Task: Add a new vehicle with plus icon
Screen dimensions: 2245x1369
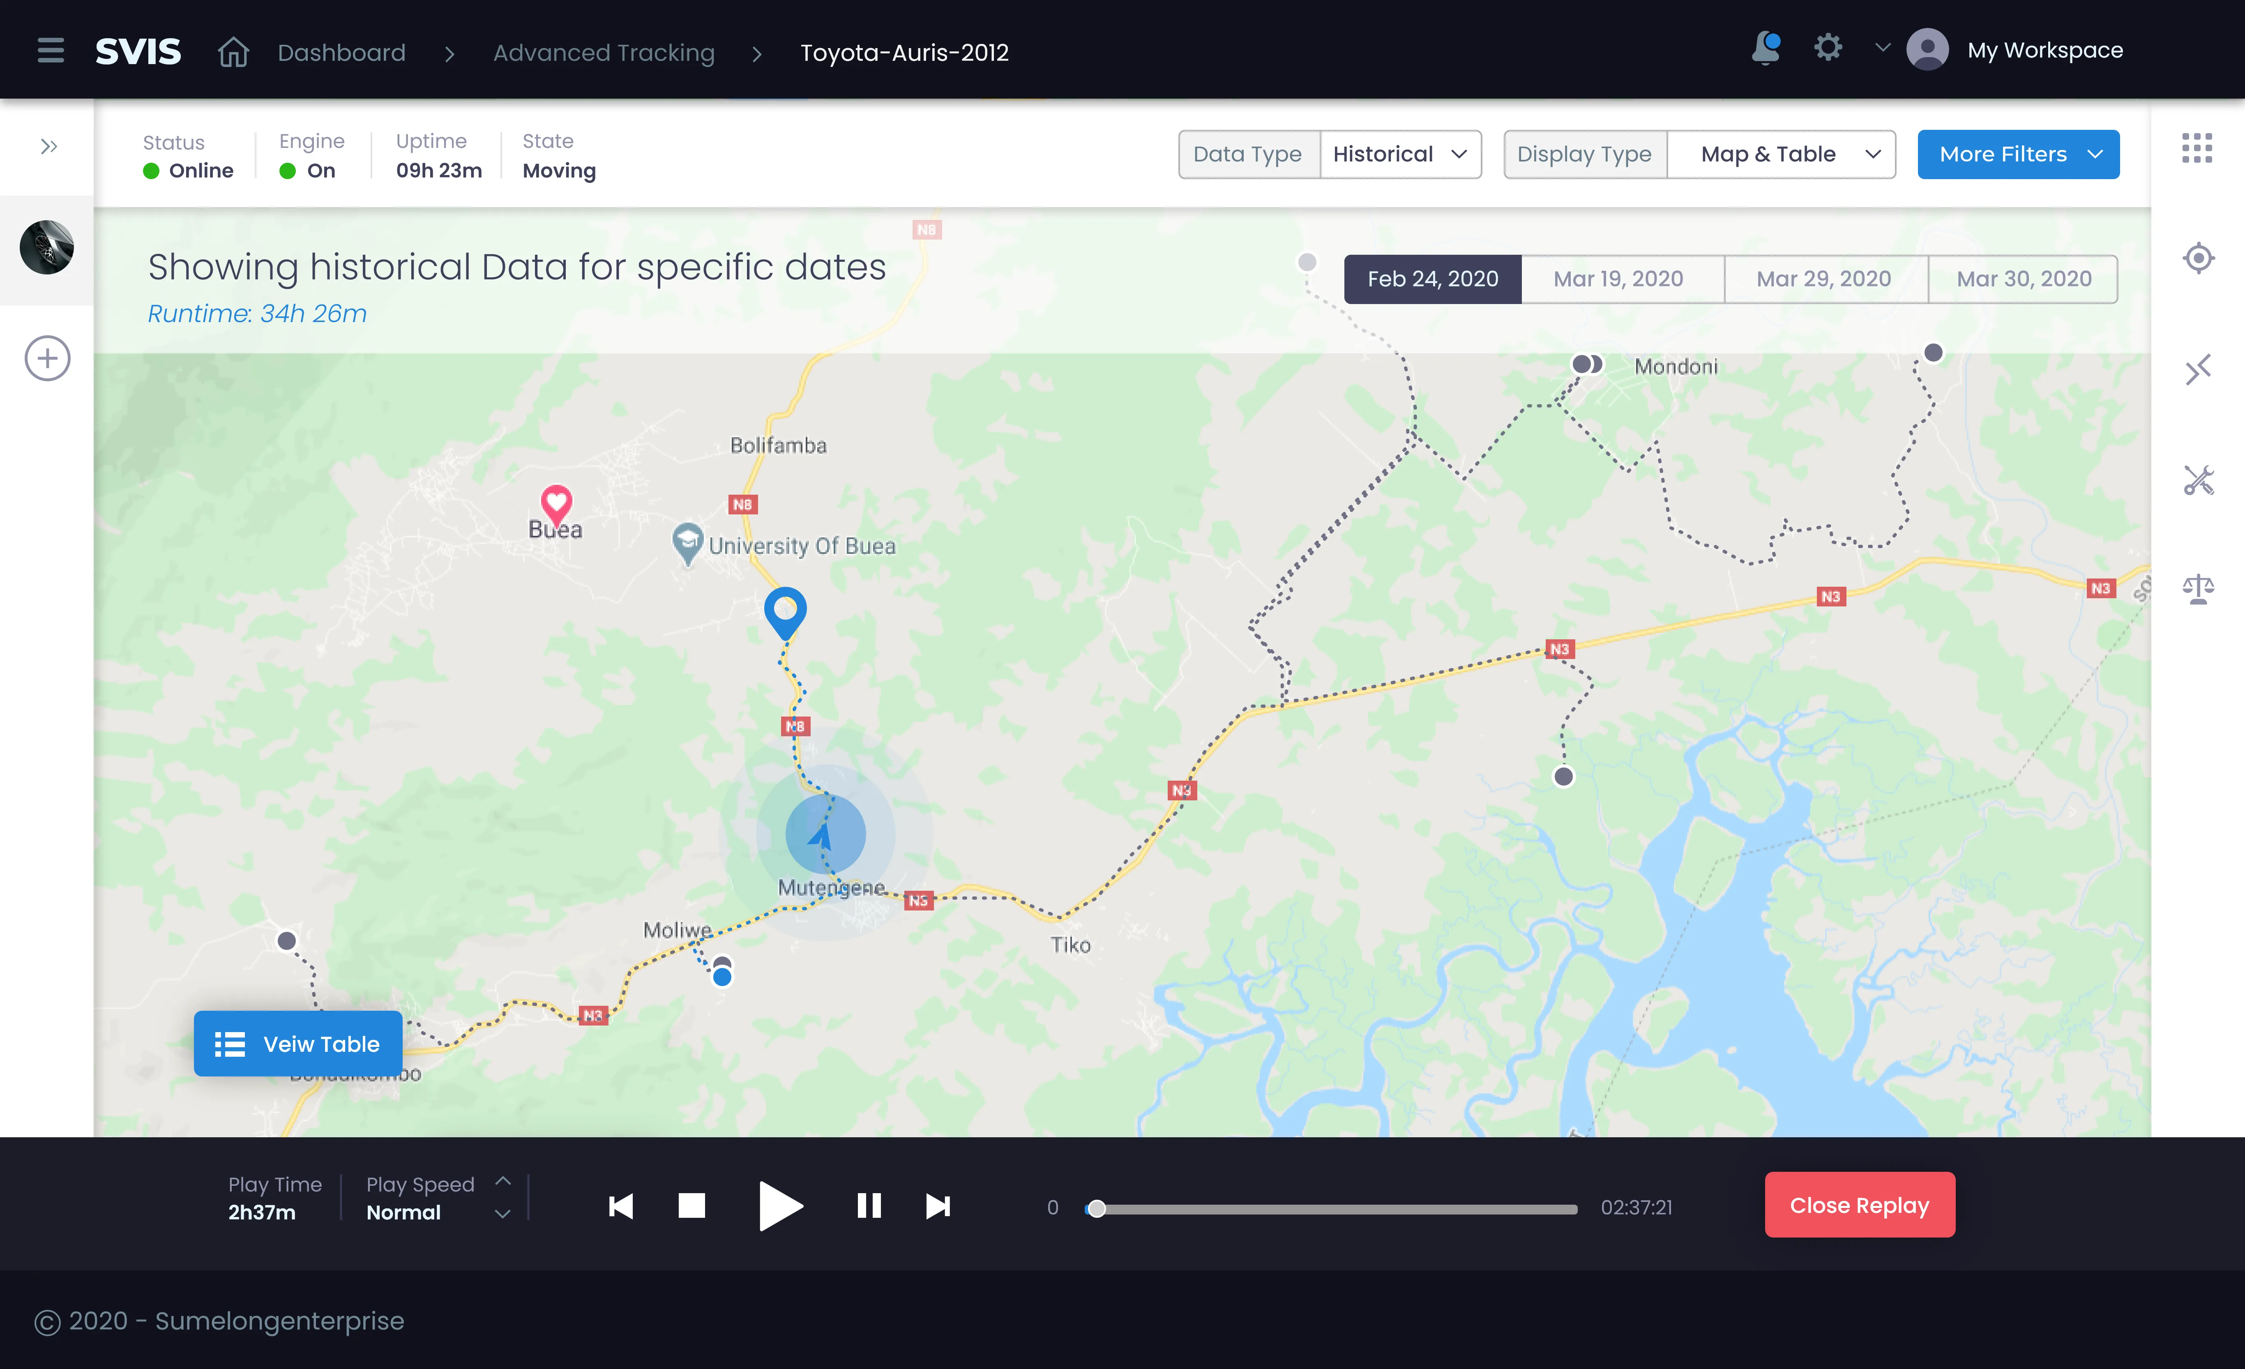Action: click(x=47, y=358)
